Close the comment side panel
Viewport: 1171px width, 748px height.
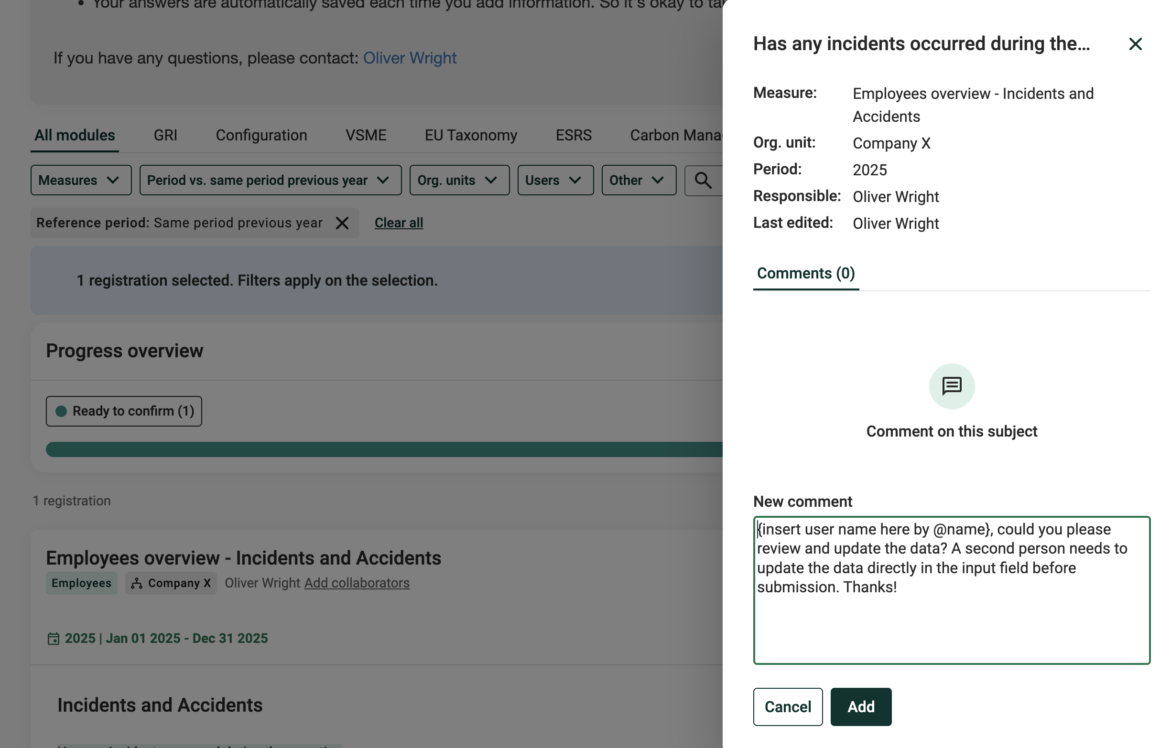pos(1135,44)
